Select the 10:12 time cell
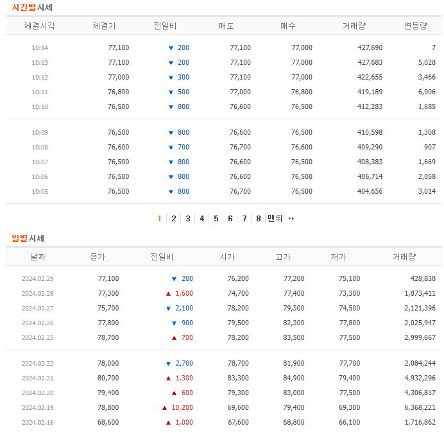This screenshot has width=444, height=433. point(40,78)
